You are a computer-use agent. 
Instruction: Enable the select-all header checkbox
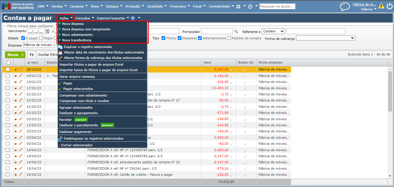pyautogui.click(x=8, y=62)
